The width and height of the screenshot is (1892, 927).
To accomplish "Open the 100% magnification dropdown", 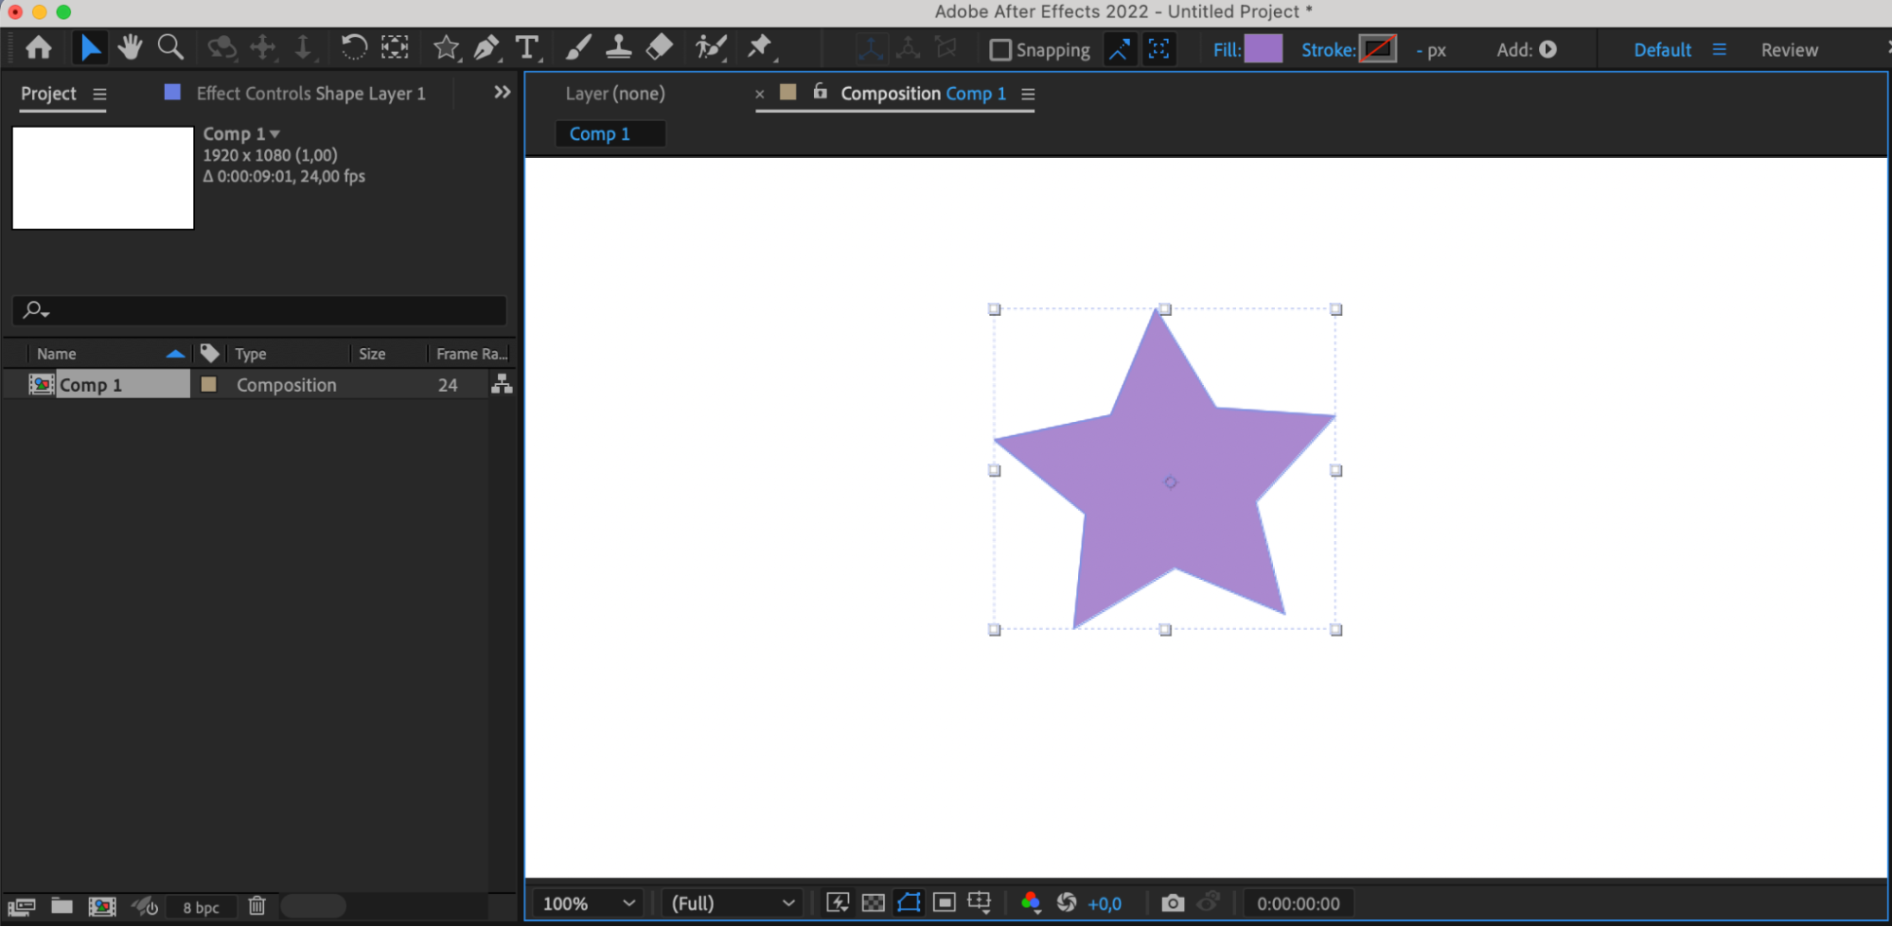I will [588, 903].
